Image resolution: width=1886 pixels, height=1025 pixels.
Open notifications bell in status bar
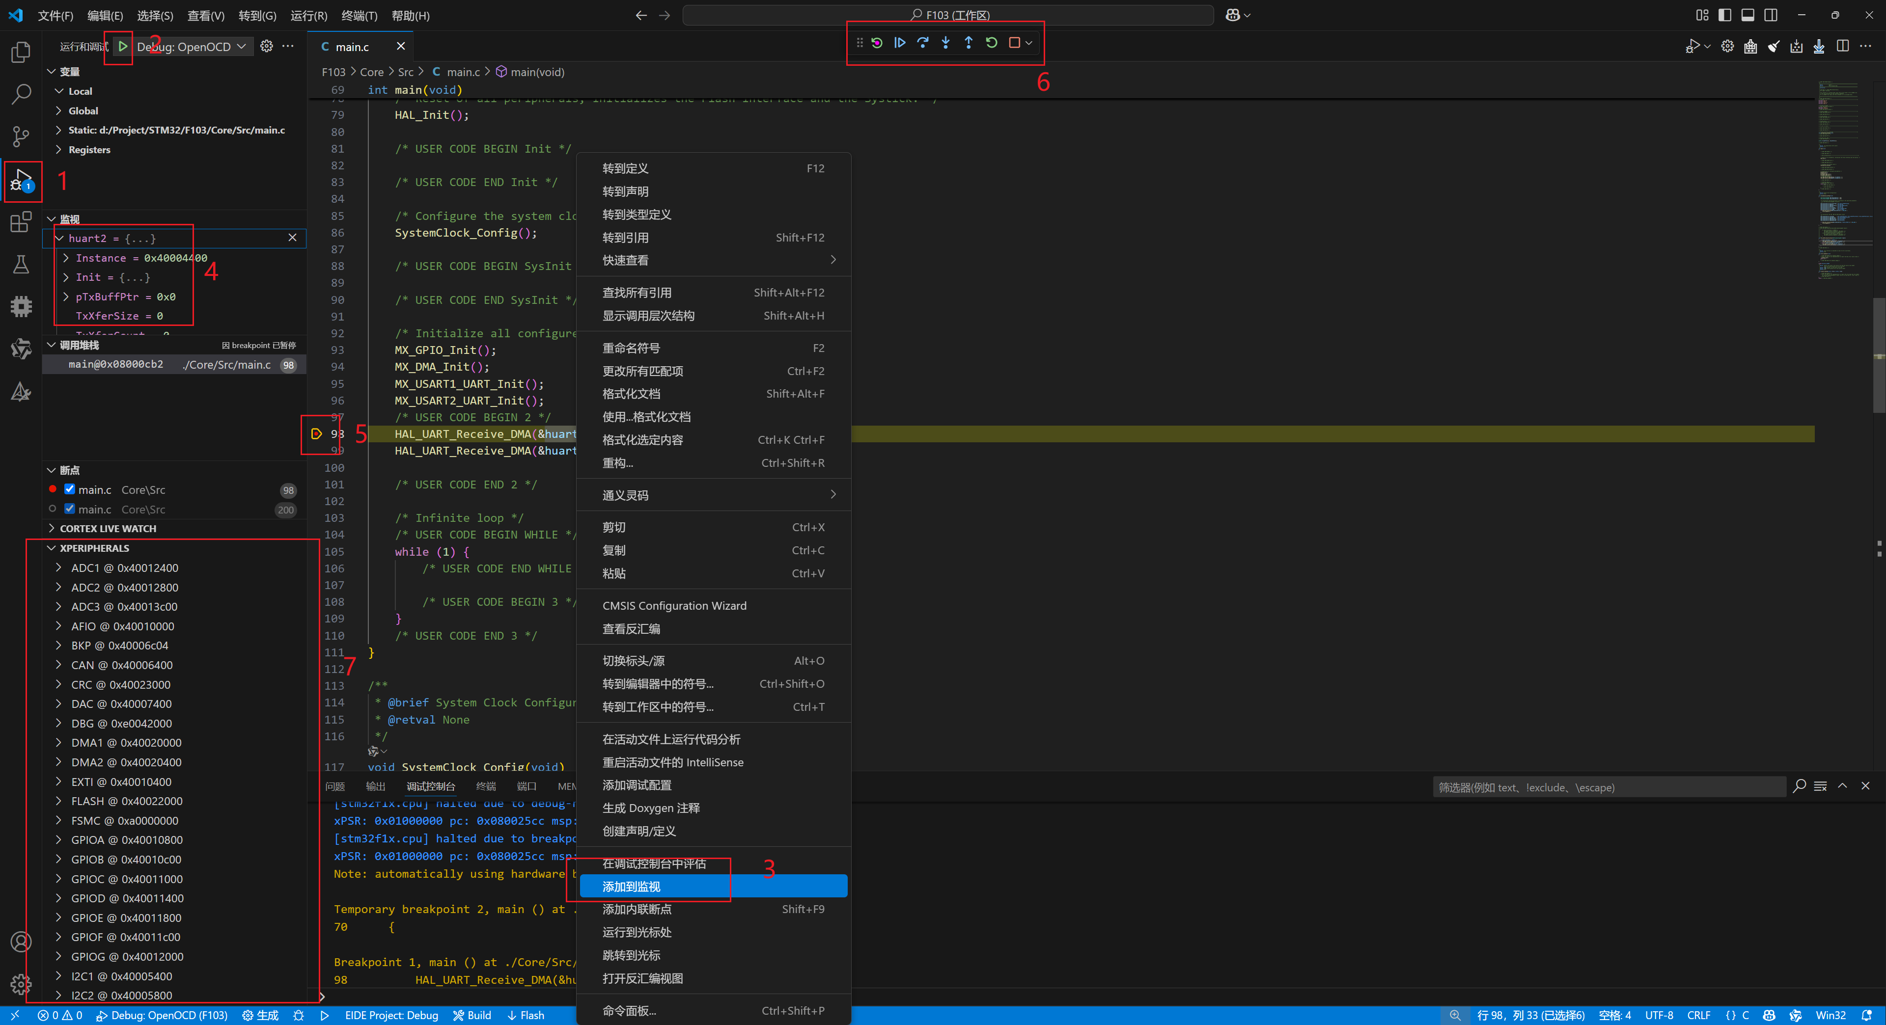(1866, 1016)
